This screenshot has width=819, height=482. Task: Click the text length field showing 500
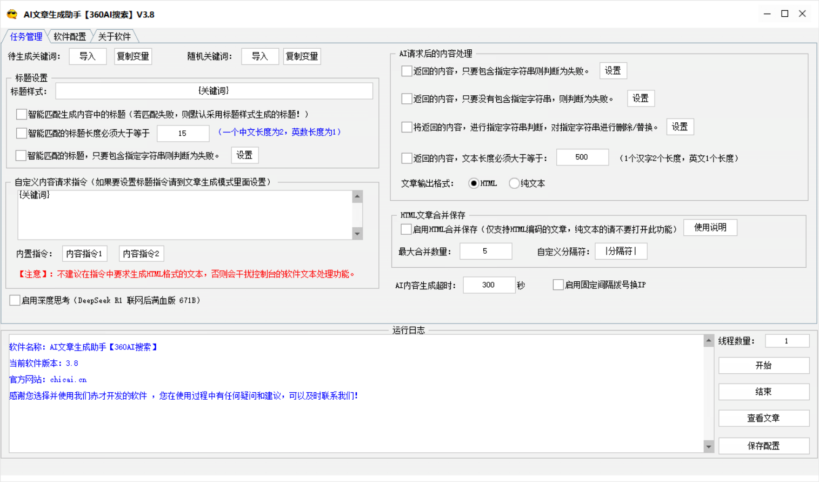coord(582,157)
